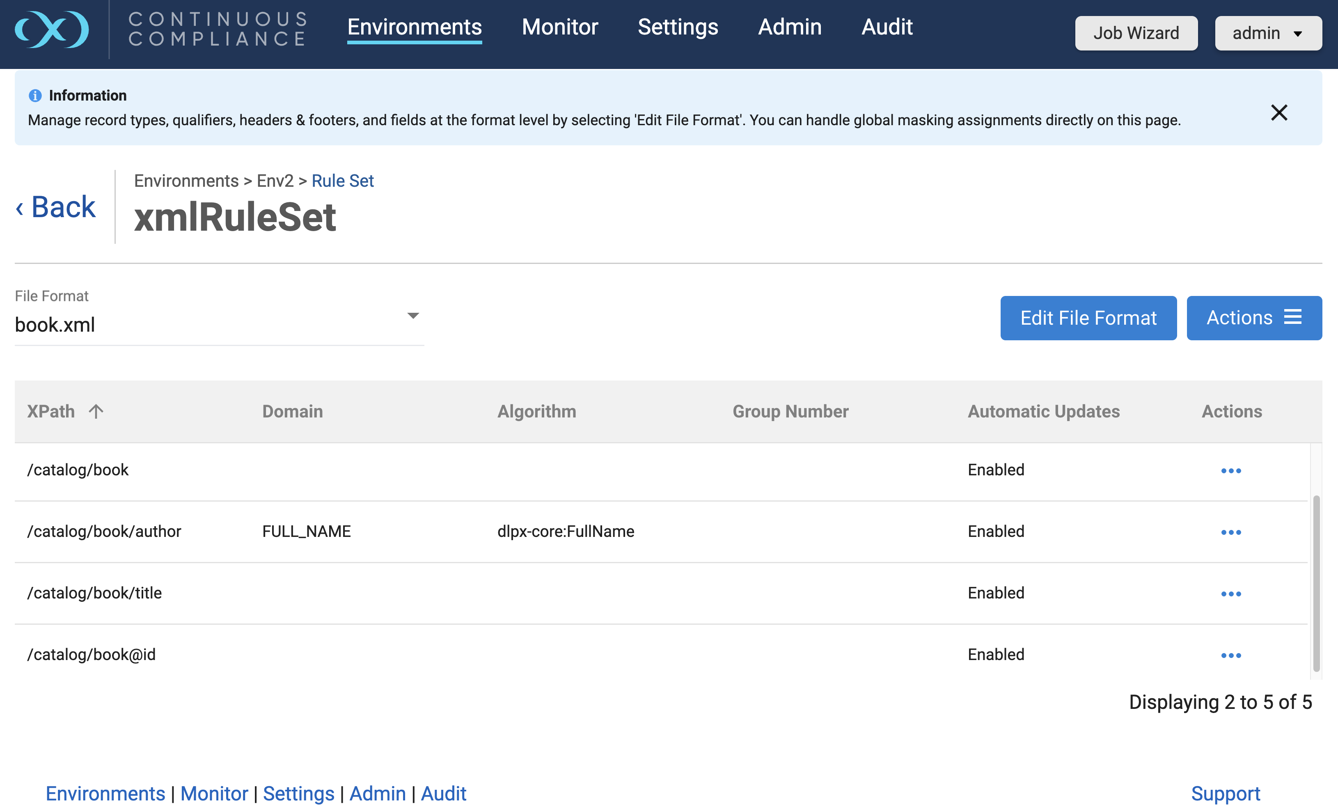Open actions menu for /catalog/book/author row
Viewport: 1338px width, 807px height.
(1230, 532)
